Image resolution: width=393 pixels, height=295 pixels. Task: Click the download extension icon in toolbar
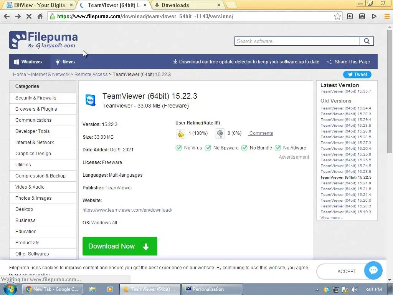point(350,17)
